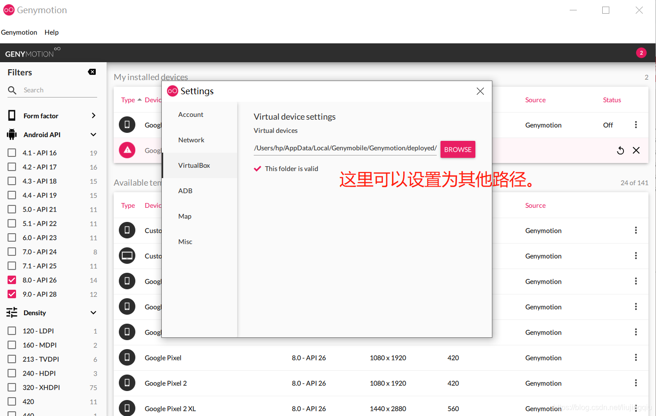Check the 4.1 - API 16 filter
656x416 pixels.
[x=12, y=153]
